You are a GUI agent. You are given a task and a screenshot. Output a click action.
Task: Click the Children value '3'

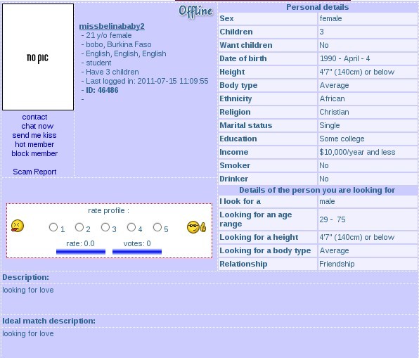coord(321,32)
